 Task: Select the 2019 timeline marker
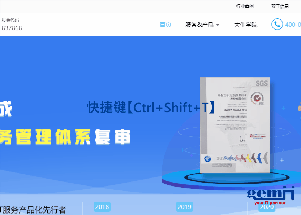184,207
